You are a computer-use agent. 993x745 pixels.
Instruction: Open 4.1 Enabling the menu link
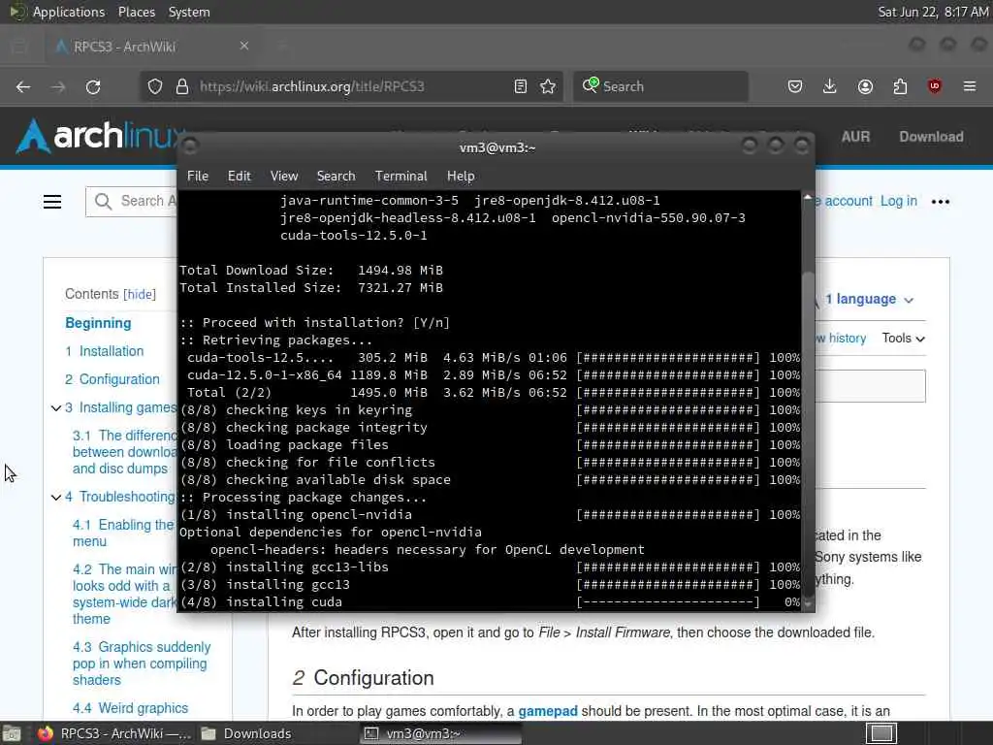pos(122,534)
